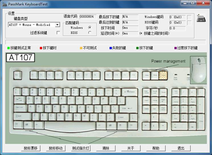212x155 pixels.
Task: Click the Backspace key on keyboard image
Action: tap(130, 92)
